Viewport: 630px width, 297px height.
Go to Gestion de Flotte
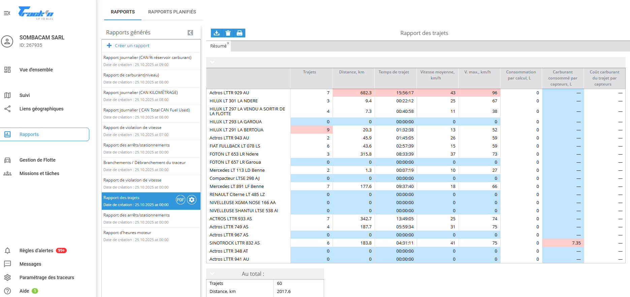37,160
